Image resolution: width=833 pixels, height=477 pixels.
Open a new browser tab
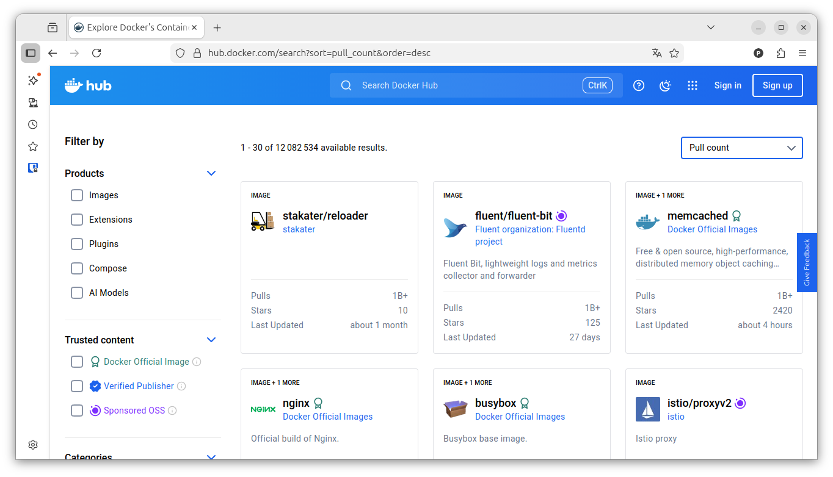pos(217,27)
